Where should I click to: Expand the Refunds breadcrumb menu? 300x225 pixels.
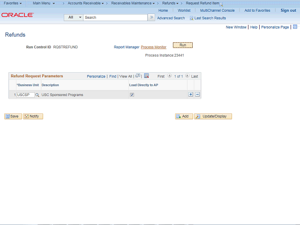[x=170, y=3]
